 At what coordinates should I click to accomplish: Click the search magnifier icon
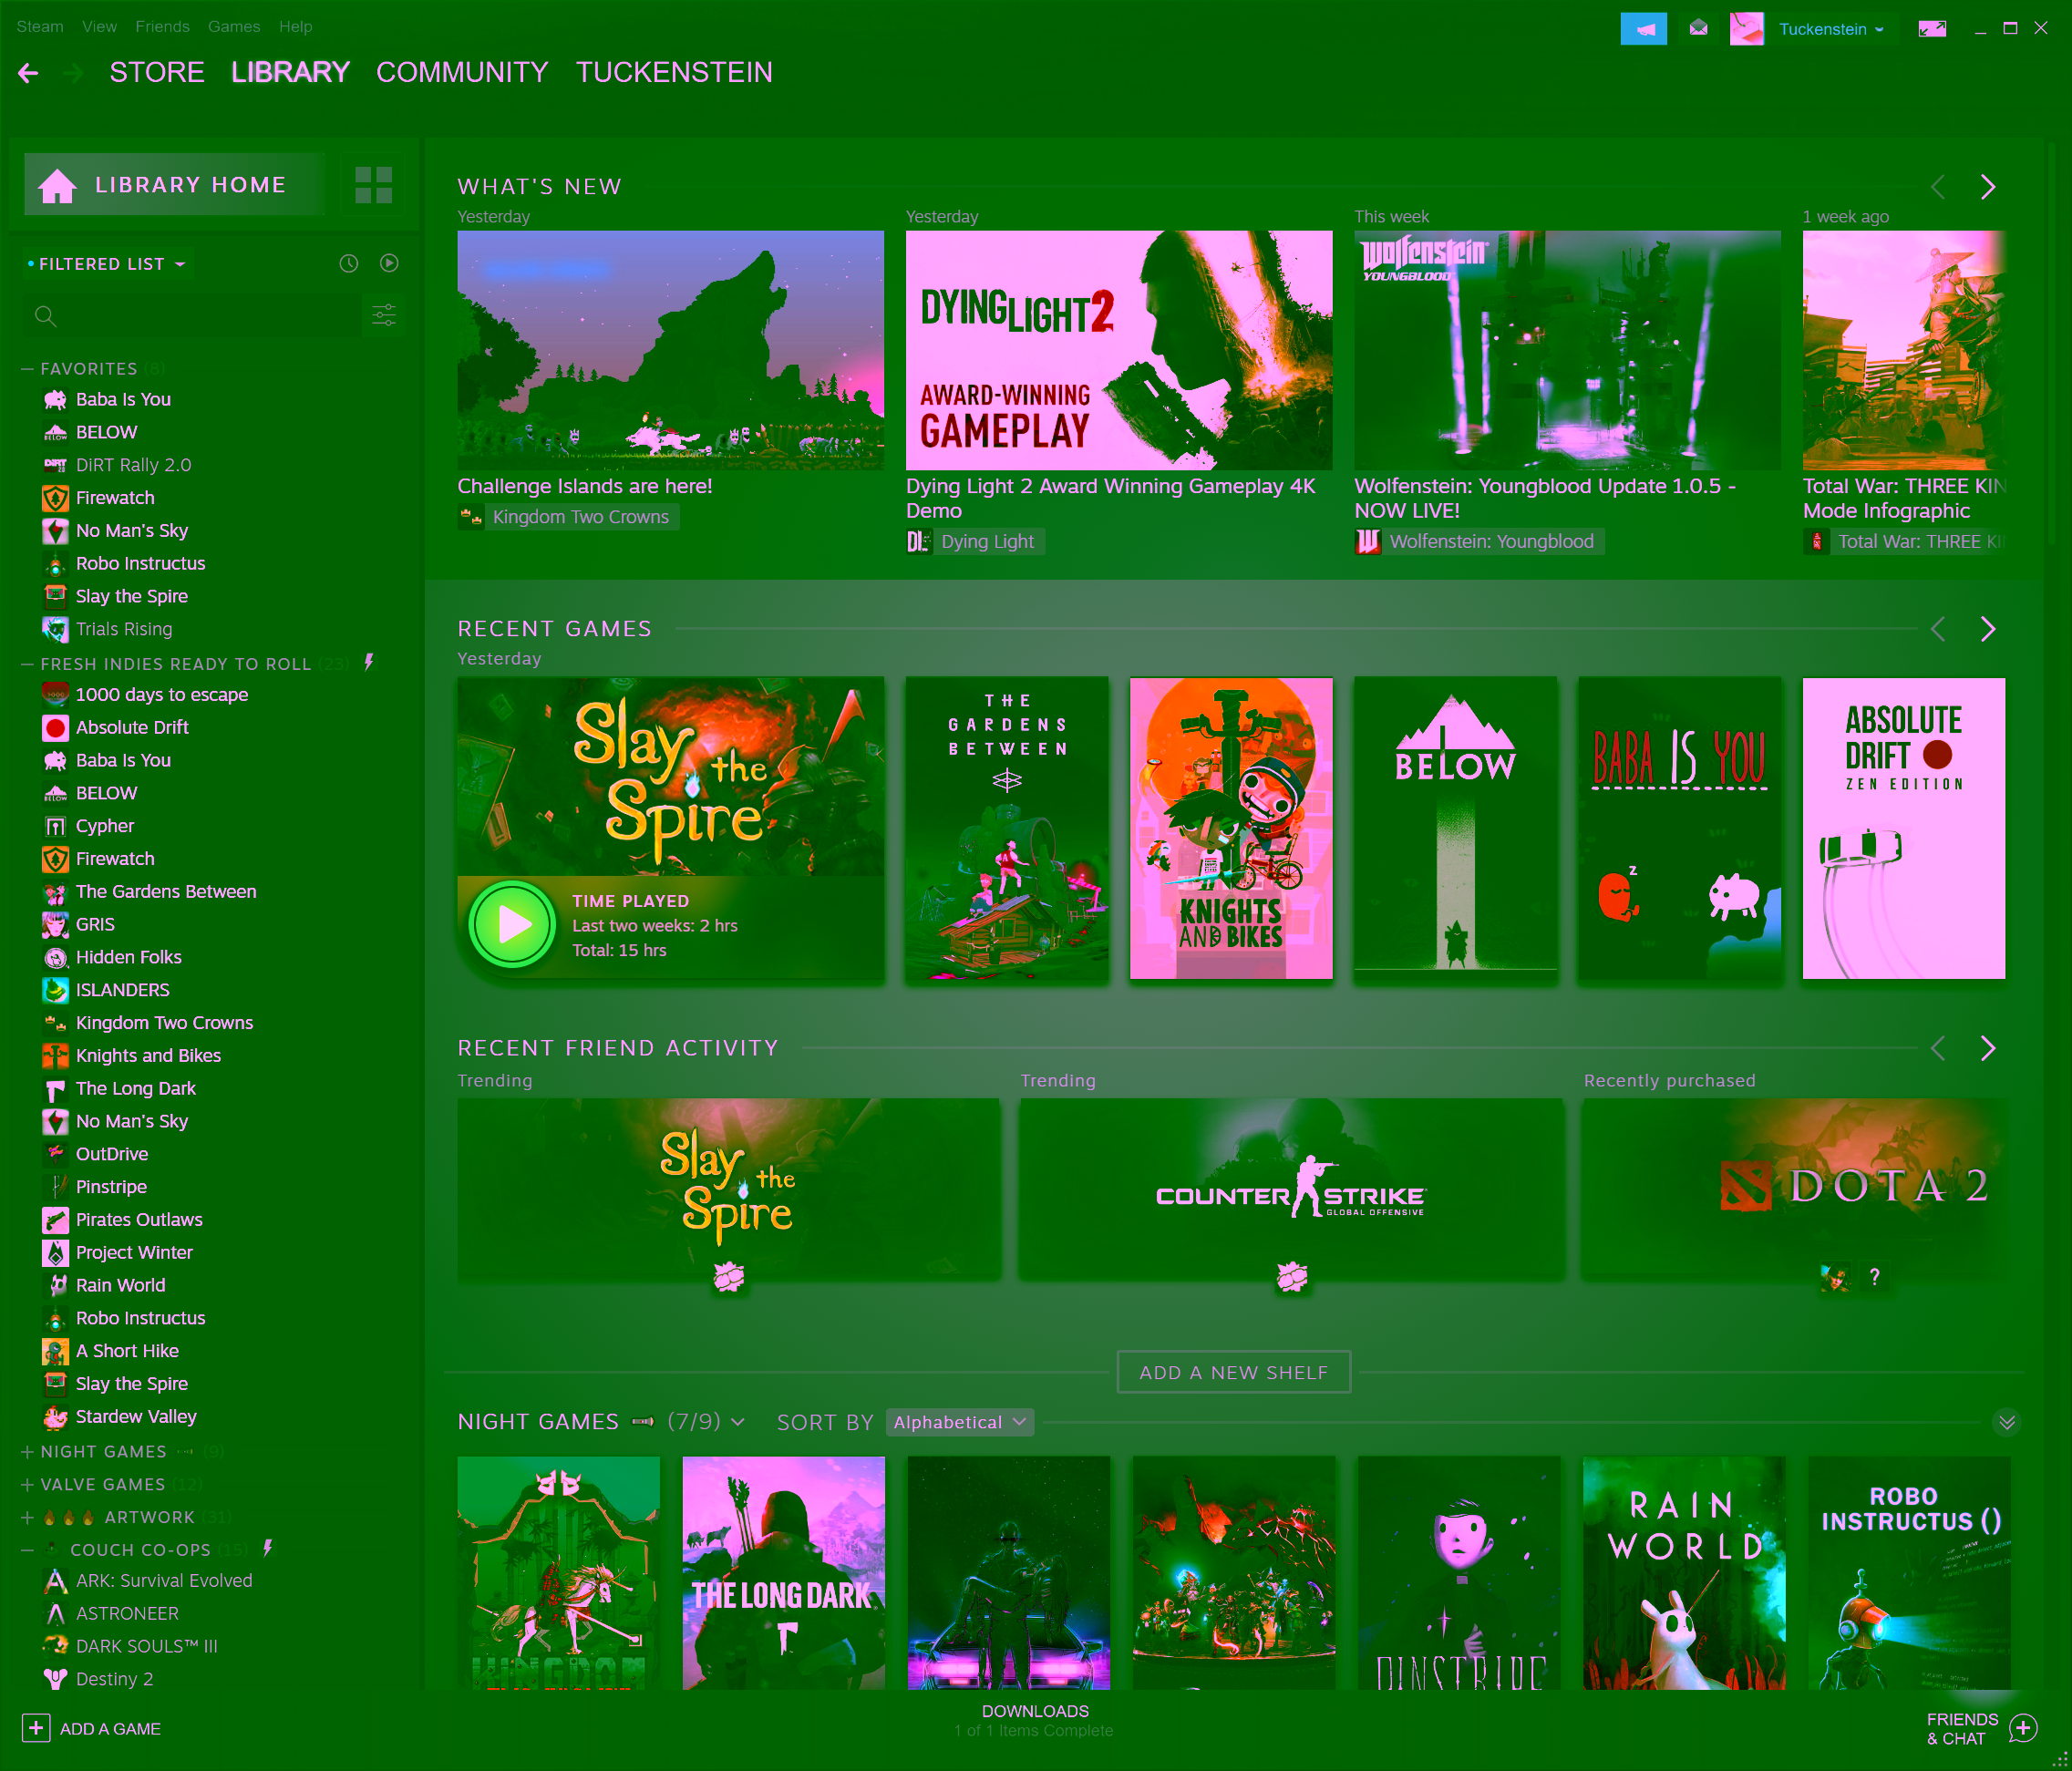[45, 317]
